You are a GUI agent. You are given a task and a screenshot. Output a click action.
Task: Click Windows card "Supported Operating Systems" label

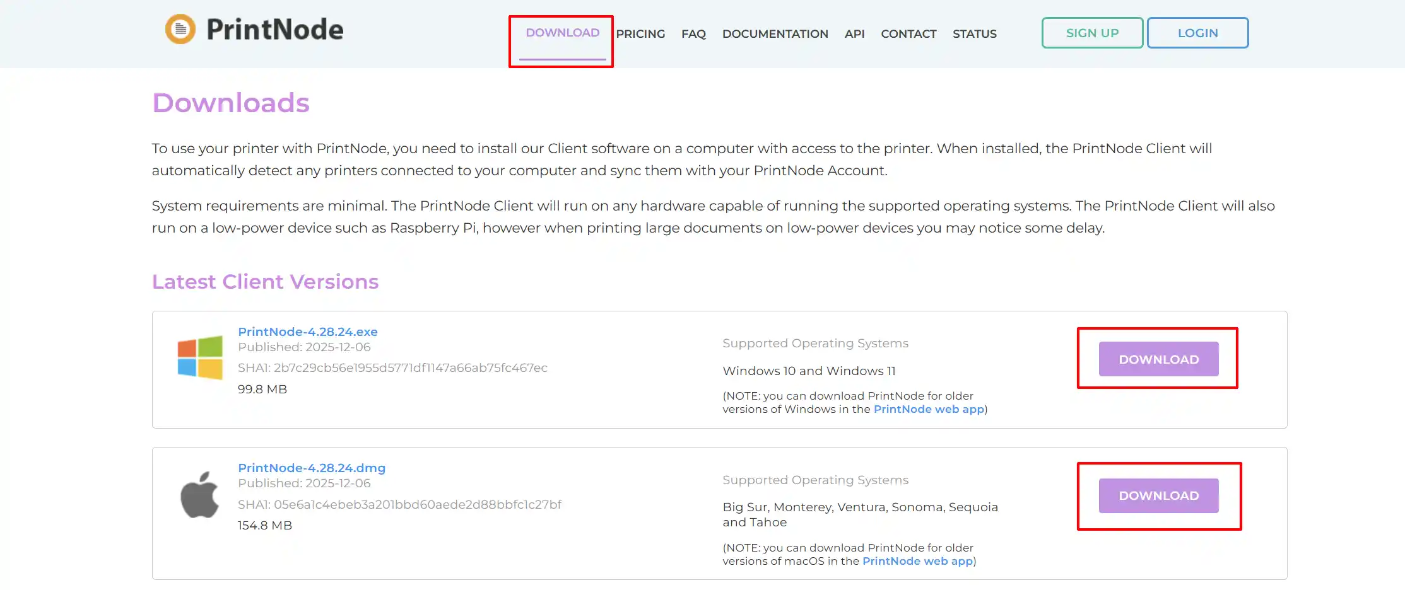click(x=815, y=343)
